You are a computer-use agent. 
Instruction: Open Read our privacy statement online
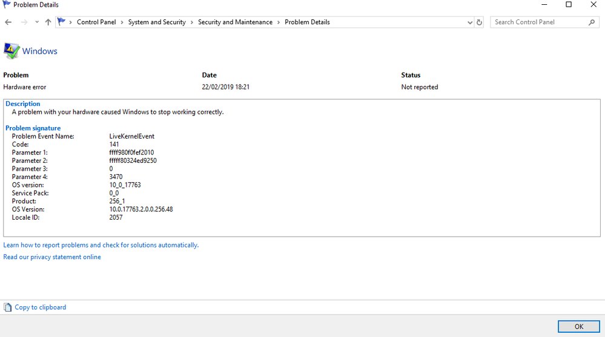pos(52,257)
